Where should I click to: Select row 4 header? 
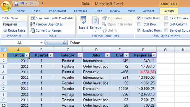[4, 72]
